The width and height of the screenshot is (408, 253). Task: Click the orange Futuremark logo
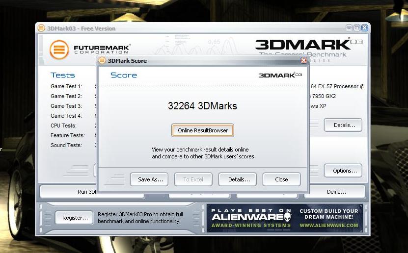59,50
